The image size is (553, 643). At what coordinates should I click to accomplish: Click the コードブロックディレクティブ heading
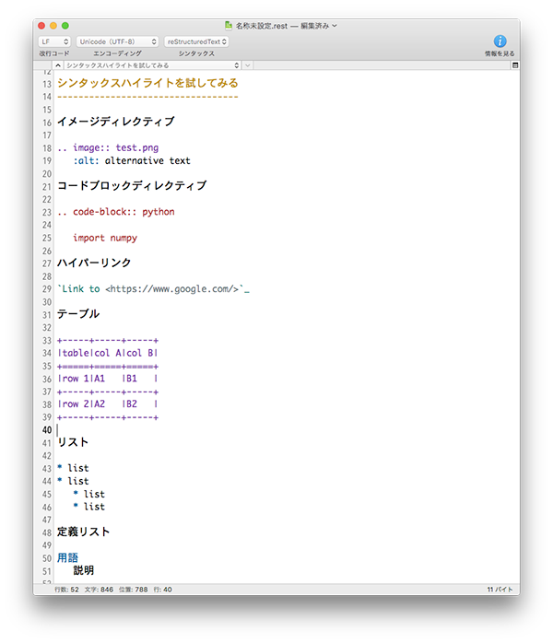point(132,186)
